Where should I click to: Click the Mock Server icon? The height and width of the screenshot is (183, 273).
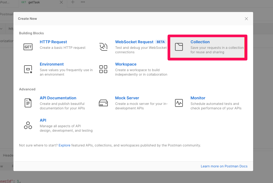103,103
